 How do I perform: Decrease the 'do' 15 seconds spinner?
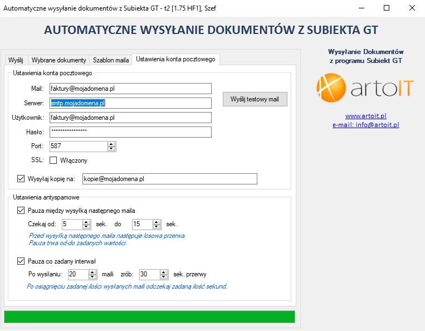pyautogui.click(x=156, y=227)
